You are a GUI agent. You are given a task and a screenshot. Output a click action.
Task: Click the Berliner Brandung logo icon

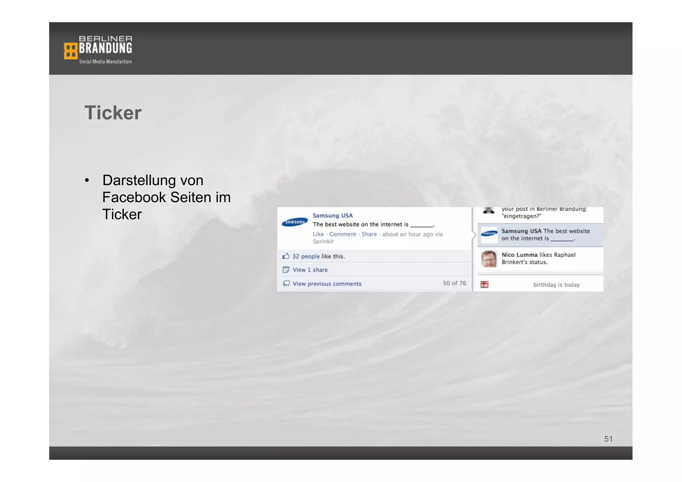[x=71, y=51]
